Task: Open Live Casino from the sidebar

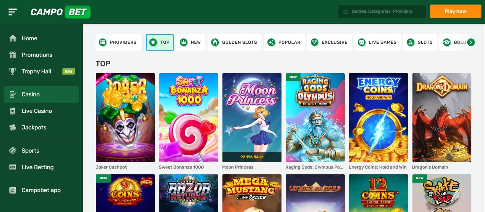Action: click(37, 111)
